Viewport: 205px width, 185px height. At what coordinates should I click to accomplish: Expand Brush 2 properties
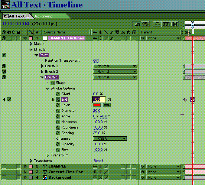pyautogui.click(x=42, y=72)
